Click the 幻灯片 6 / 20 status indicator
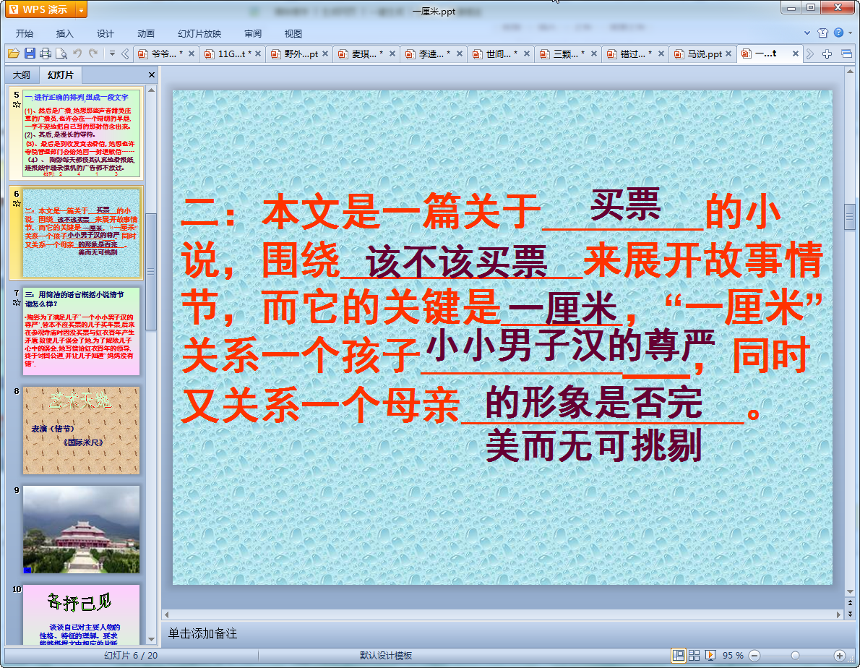Image resolution: width=860 pixels, height=668 pixels. pyautogui.click(x=131, y=656)
